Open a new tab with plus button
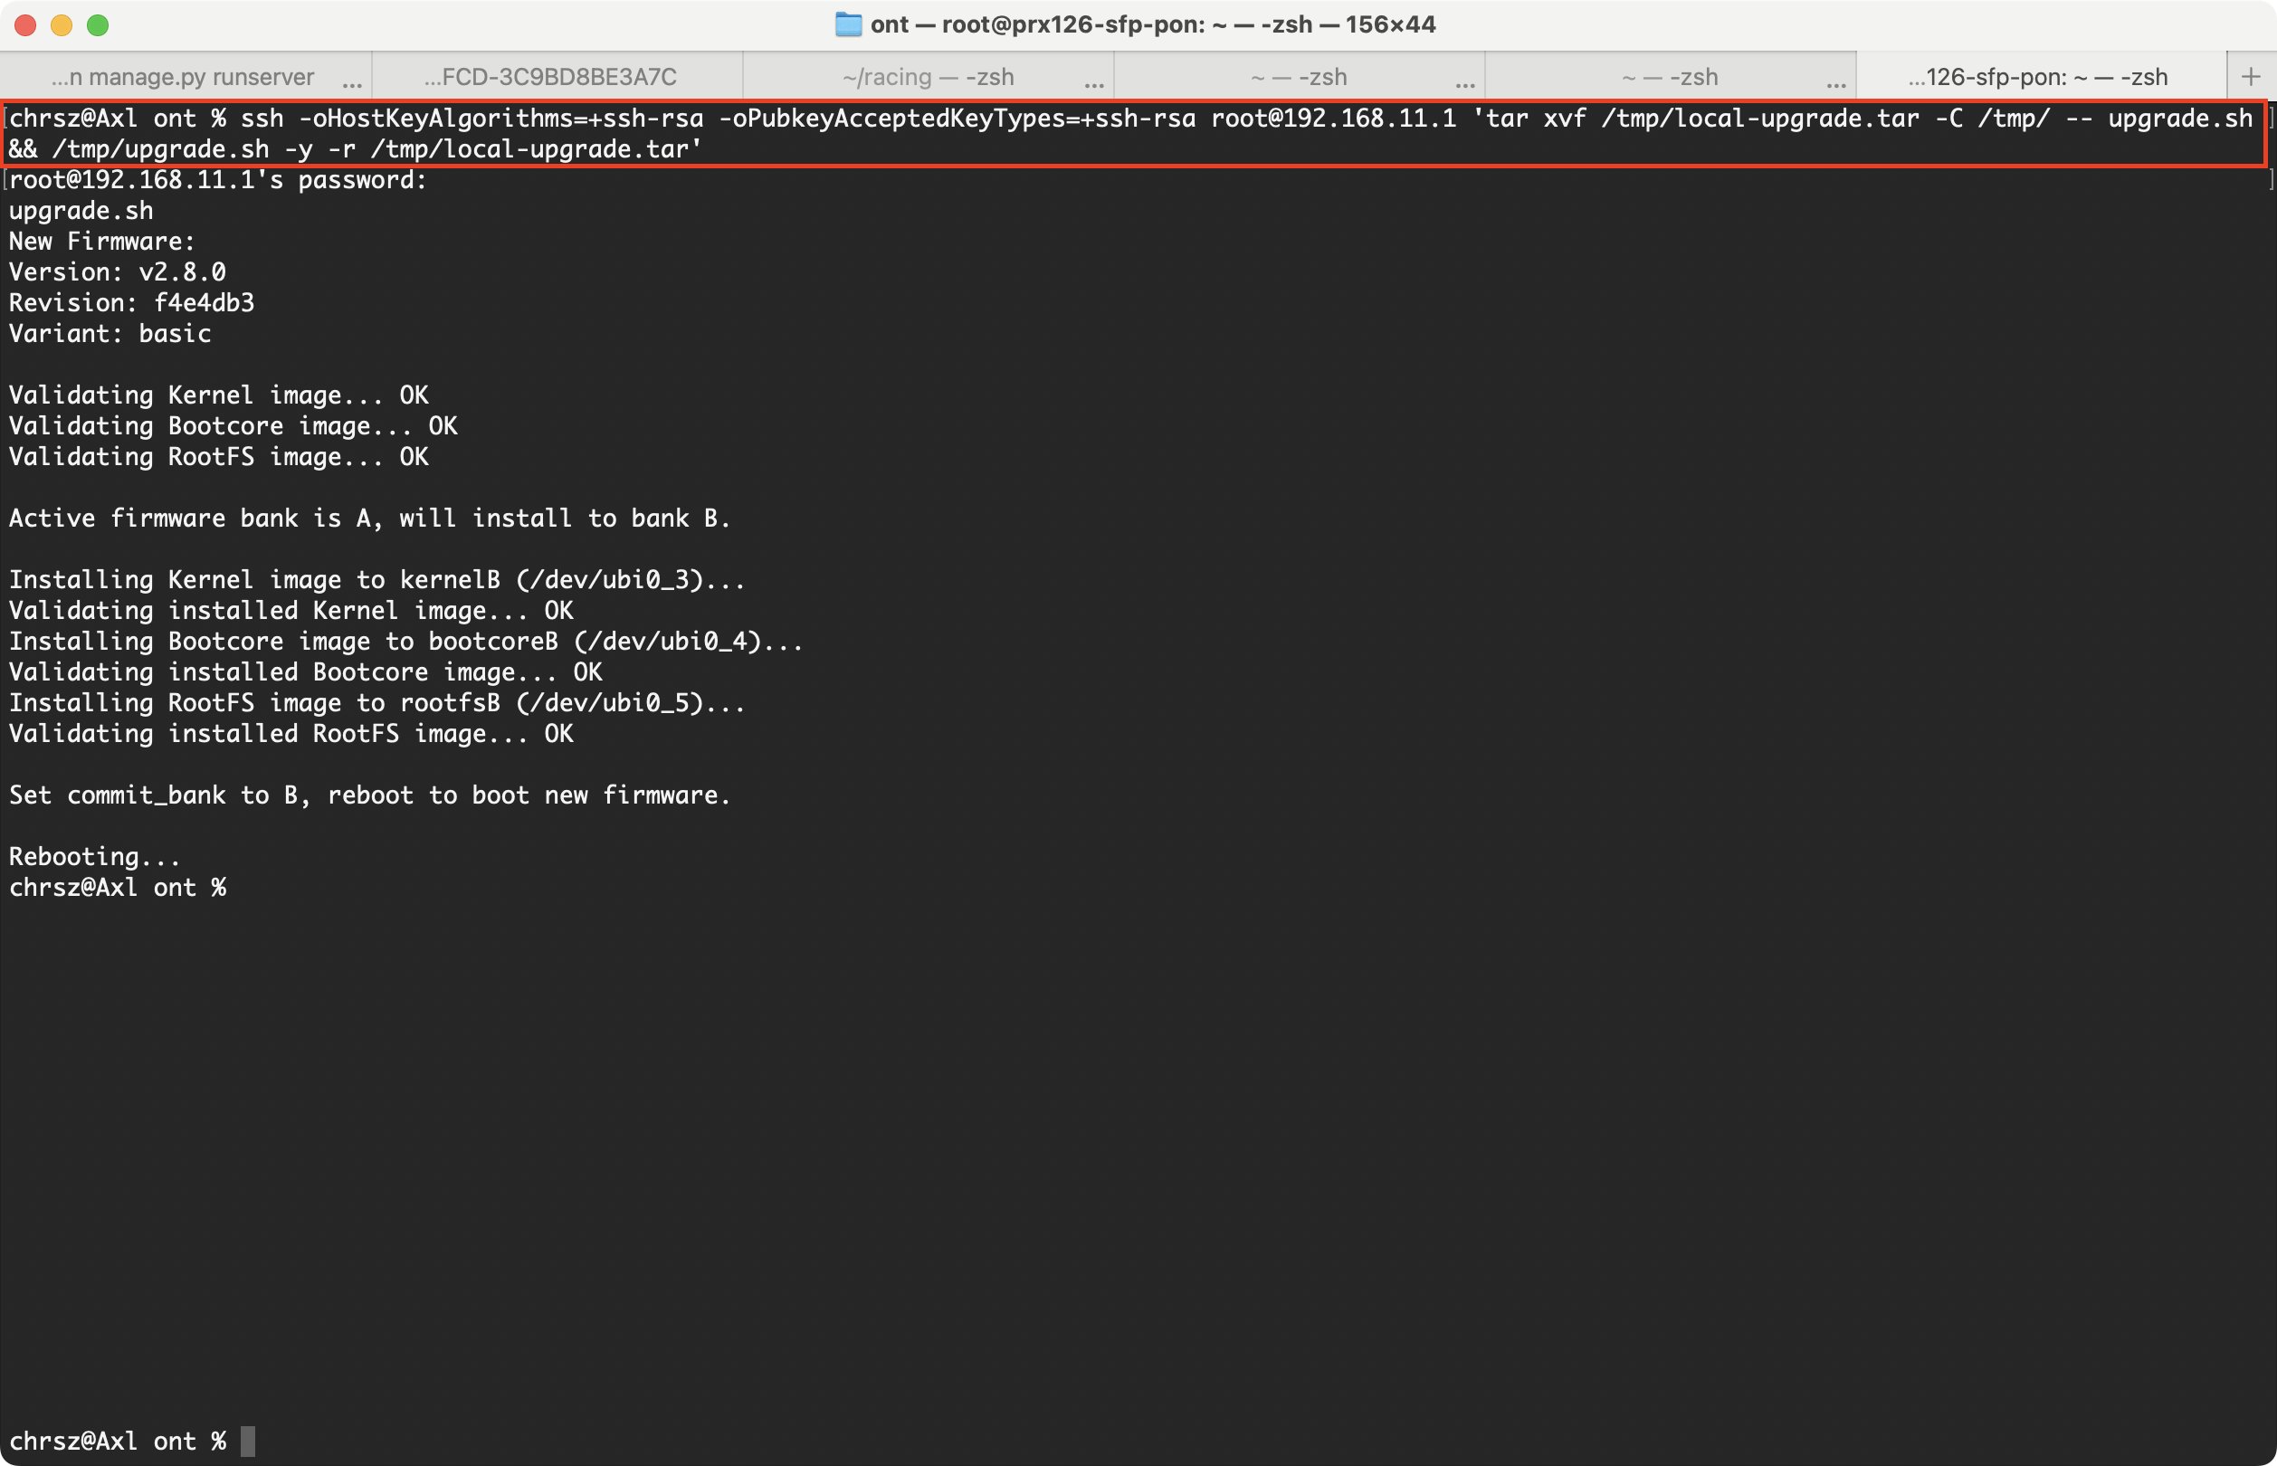 pos(2251,77)
